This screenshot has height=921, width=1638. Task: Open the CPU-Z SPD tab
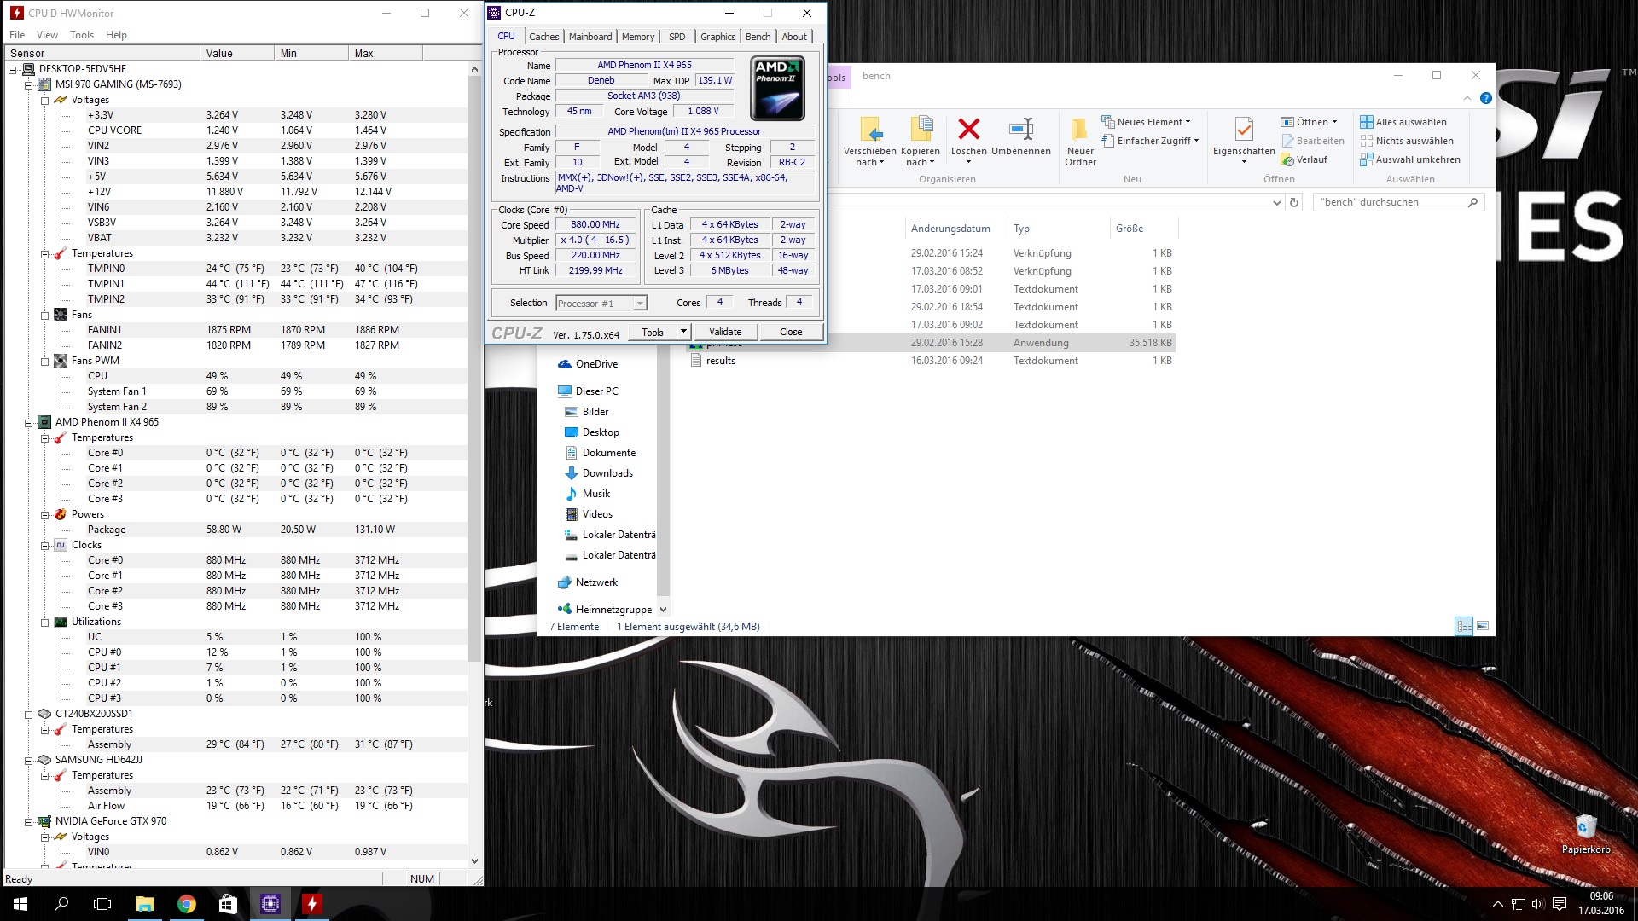click(677, 37)
